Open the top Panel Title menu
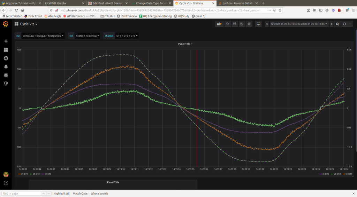Image resolution: width=357 pixels, height=197 pixels. (185, 44)
